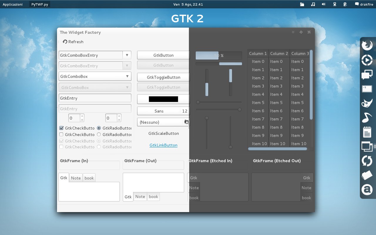Click the battery power tray icon
This screenshot has height=235, width=376.
pos(345,4)
